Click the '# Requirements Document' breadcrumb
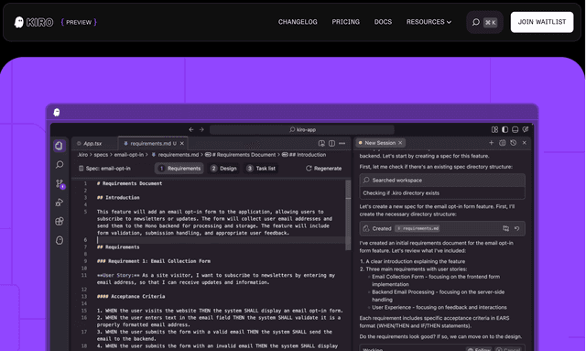This screenshot has width=586, height=351. [240, 155]
